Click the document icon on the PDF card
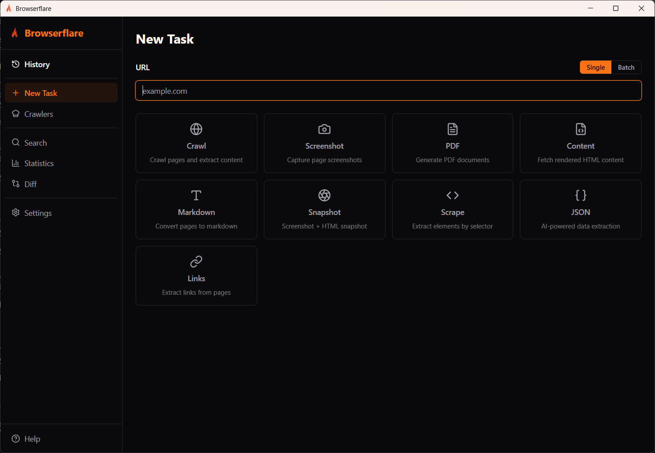Screen dimensions: 655x453 [453, 129]
